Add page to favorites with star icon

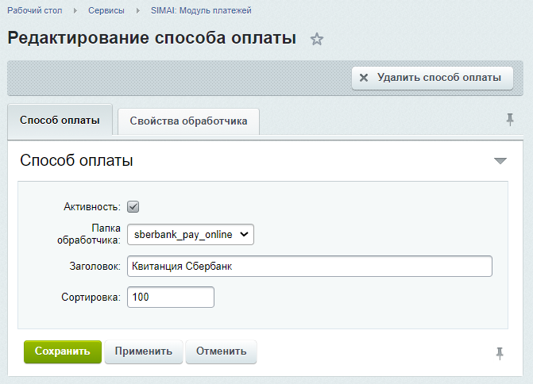(317, 40)
